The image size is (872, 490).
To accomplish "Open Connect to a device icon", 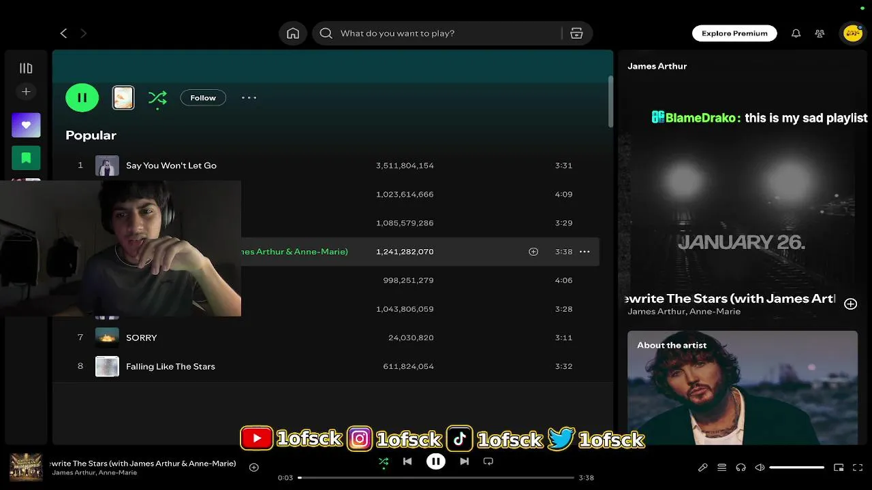I will [x=741, y=468].
